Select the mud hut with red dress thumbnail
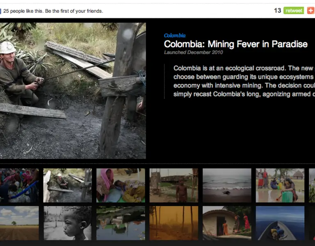315x246 pixels. [x=227, y=223]
